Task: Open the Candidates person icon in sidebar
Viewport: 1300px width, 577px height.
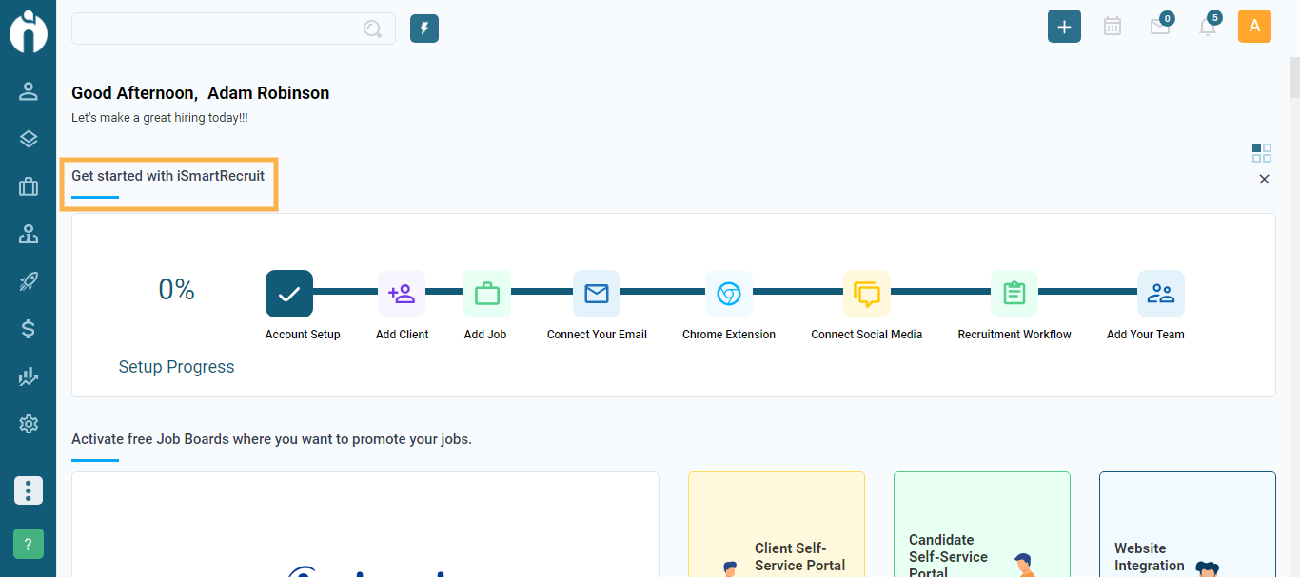Action: coord(29,91)
